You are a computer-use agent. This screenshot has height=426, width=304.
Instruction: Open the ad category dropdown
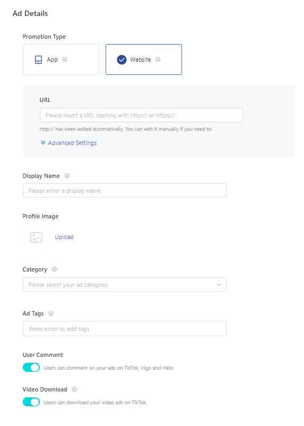click(125, 285)
